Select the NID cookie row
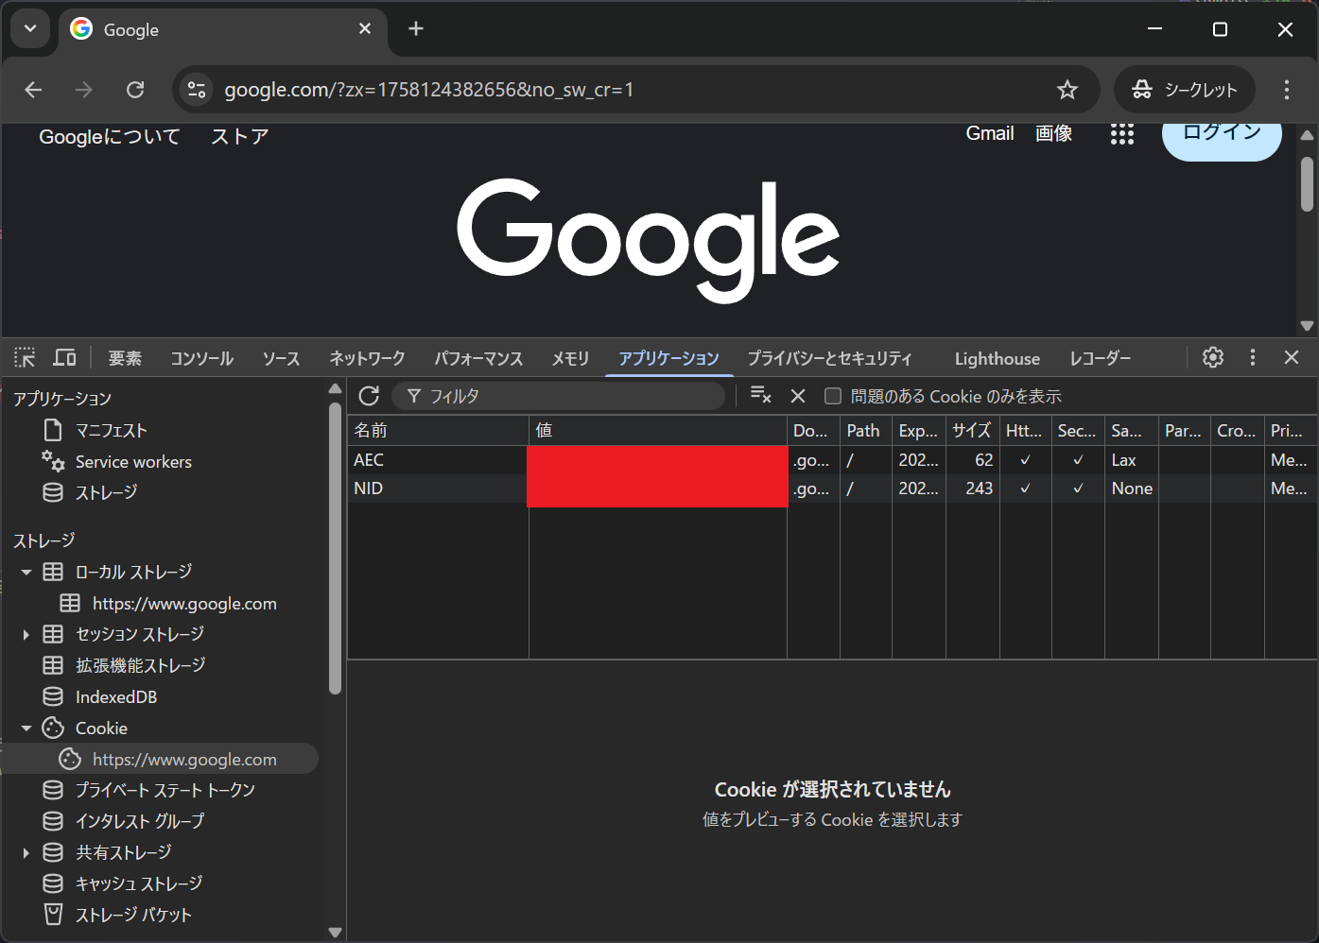 831,489
